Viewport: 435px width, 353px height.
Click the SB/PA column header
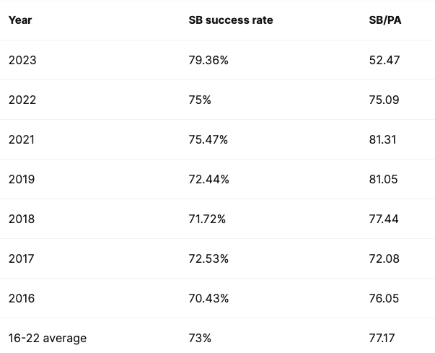(385, 20)
